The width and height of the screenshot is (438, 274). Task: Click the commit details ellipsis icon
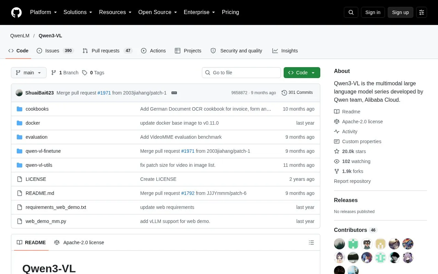click(x=174, y=93)
